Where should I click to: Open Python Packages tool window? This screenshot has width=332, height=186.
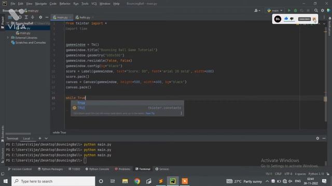coord(50,169)
